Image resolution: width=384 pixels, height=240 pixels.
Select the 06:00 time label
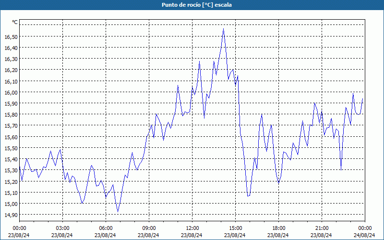[106, 228]
